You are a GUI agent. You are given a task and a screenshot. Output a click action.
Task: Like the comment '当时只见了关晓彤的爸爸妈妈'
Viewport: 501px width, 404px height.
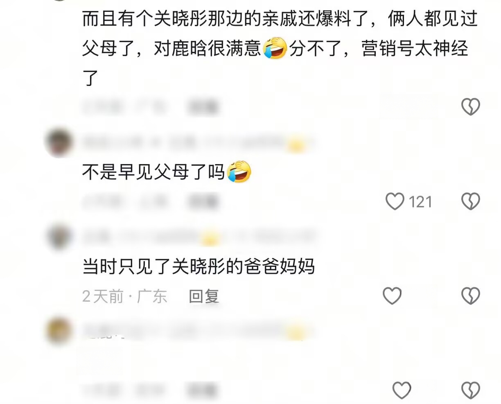tap(392, 296)
